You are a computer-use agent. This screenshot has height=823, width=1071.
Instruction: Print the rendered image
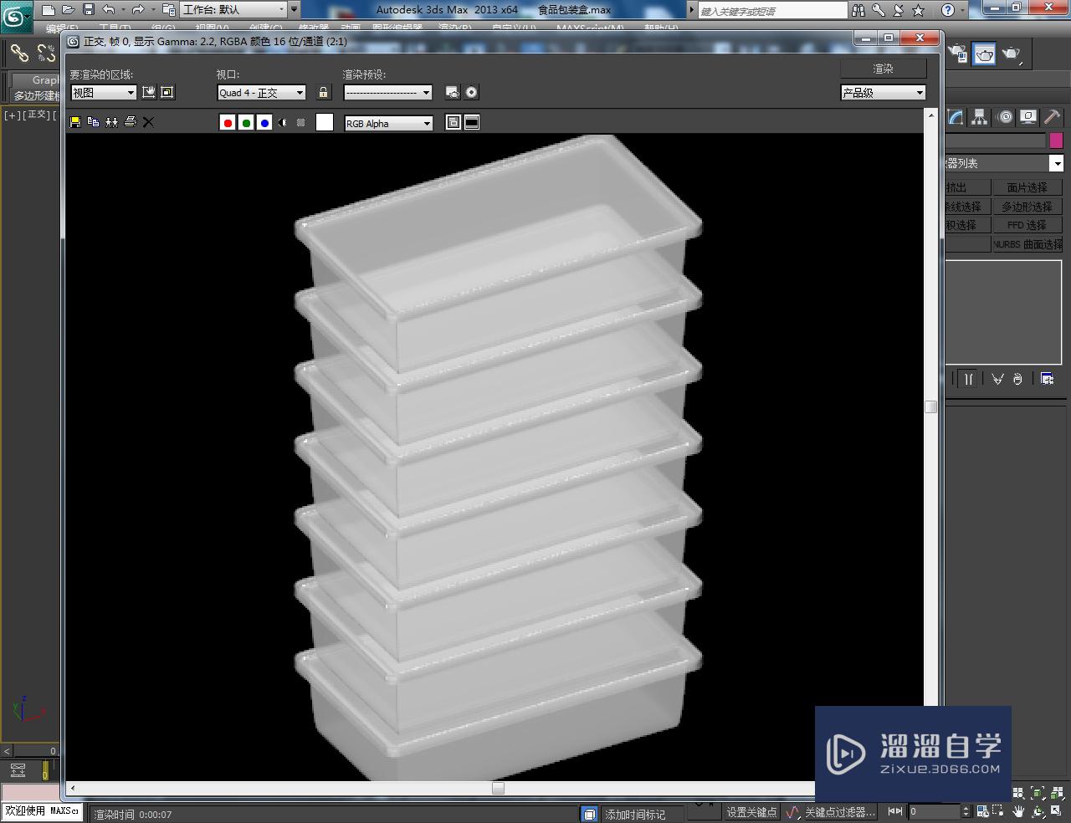pos(130,122)
